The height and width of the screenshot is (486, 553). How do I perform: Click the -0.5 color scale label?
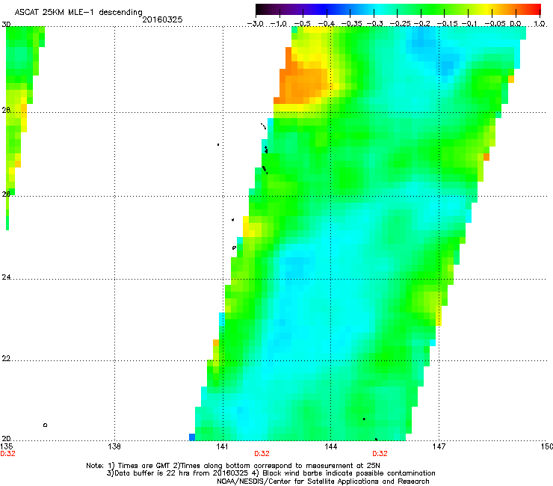[303, 24]
